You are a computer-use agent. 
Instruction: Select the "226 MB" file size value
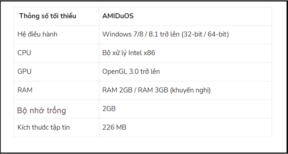[x=114, y=127]
